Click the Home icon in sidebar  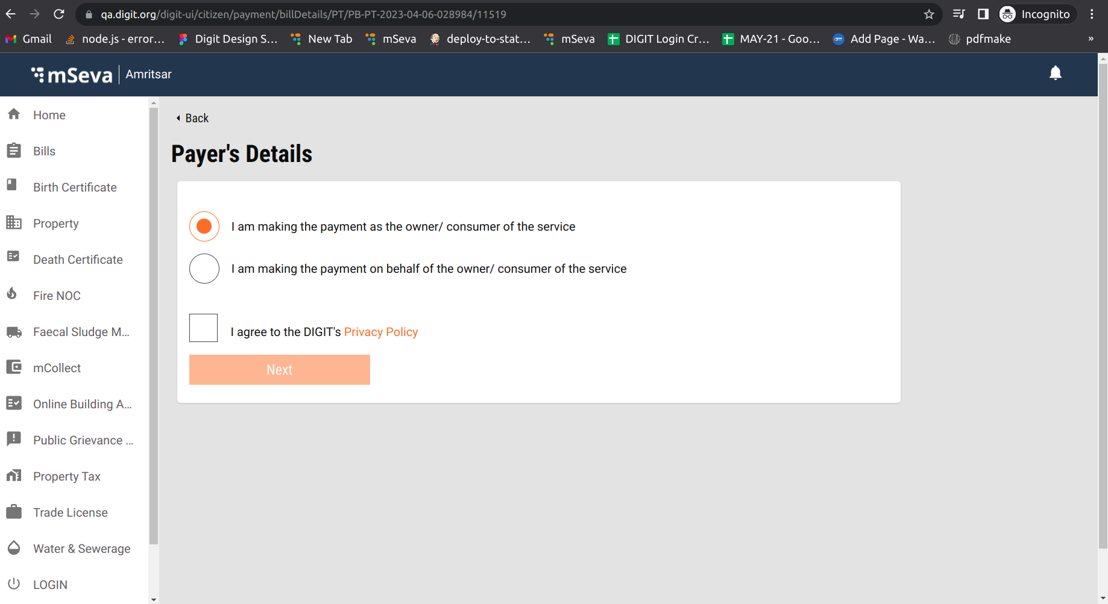coord(14,114)
